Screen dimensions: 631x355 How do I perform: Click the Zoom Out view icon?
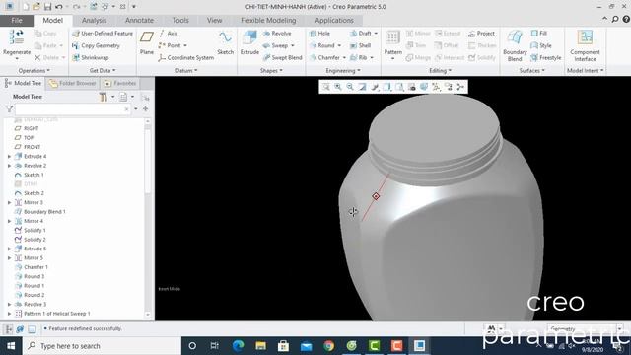[350, 87]
